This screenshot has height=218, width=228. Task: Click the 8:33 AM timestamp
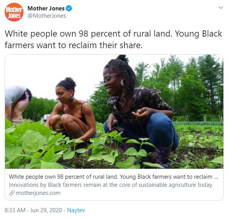click(x=15, y=210)
